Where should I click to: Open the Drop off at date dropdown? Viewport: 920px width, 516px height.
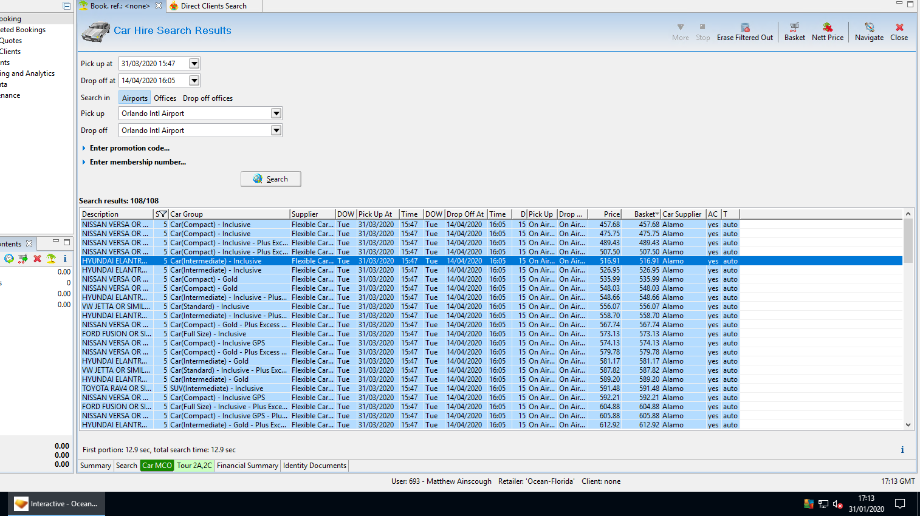194,81
